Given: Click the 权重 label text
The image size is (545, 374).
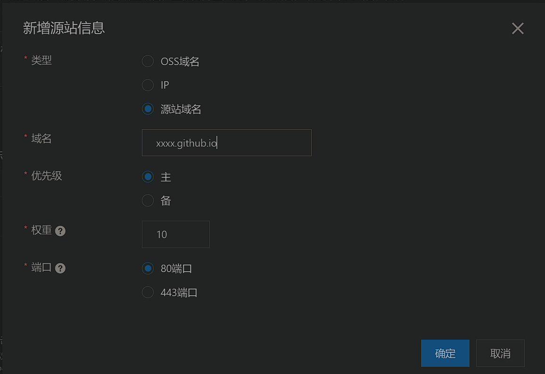Looking at the screenshot, I should pyautogui.click(x=41, y=230).
